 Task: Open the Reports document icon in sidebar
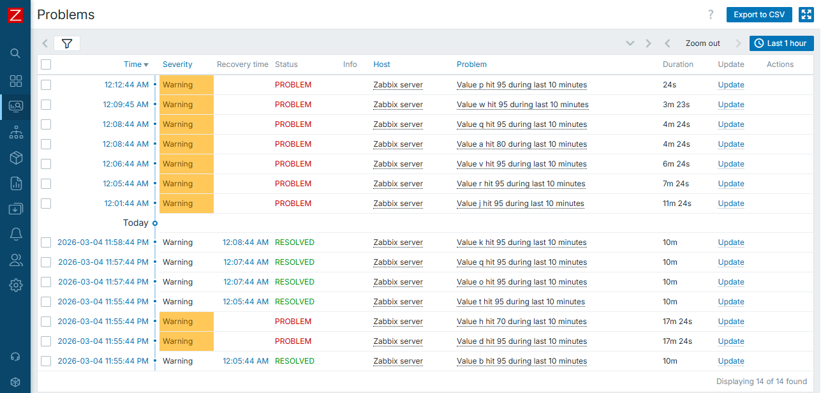[16, 183]
